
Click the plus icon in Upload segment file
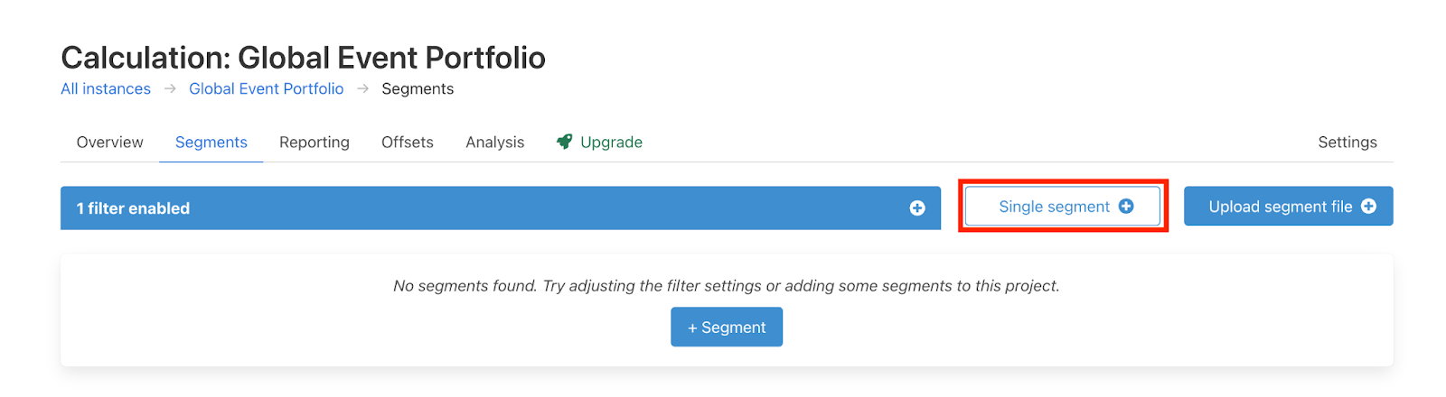click(1368, 207)
